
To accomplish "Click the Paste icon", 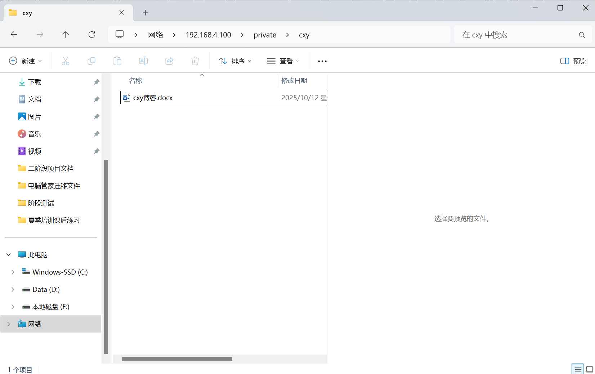I will [117, 61].
